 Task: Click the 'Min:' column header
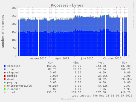point(76,63)
